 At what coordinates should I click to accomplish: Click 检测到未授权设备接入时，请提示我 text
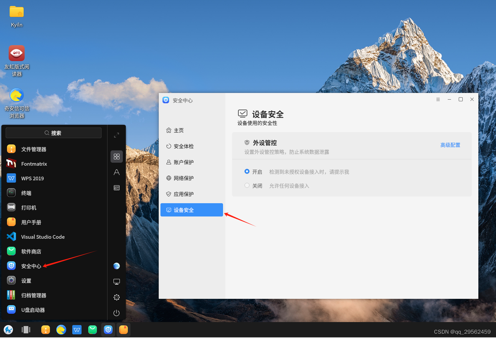309,172
